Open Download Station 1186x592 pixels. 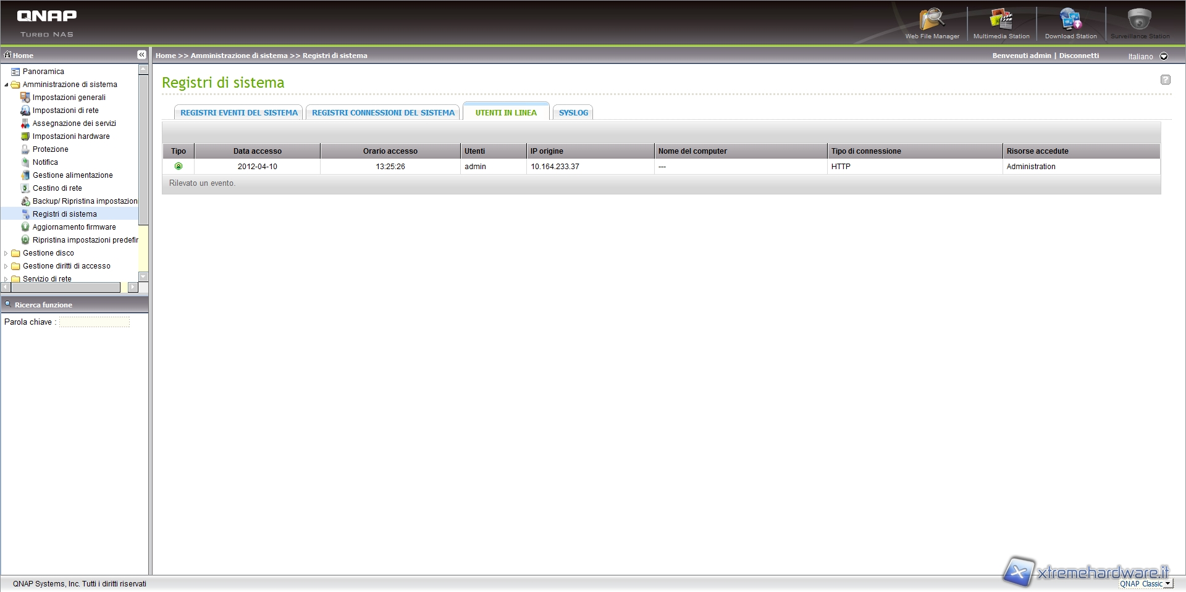[1070, 23]
